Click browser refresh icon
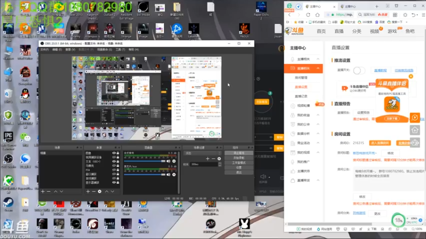The image size is (426, 239). click(x=308, y=15)
